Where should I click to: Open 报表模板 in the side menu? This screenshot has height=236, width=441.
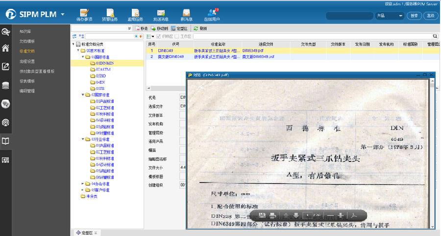pos(27,81)
